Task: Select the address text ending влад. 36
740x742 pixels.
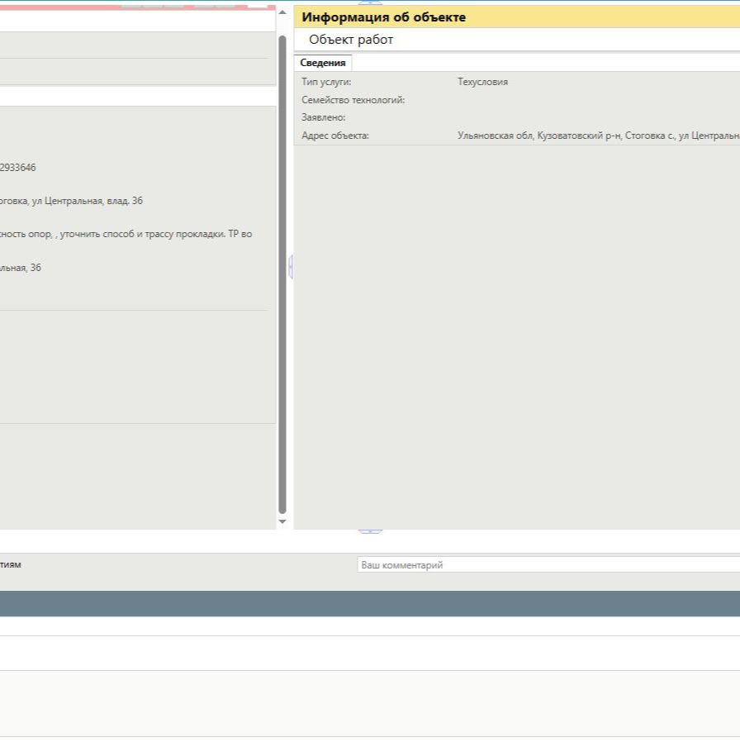Action: 71,201
